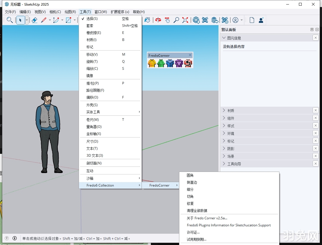Toggle the Select arrow tool active state
This screenshot has width=322, height=245.
pos(21,20)
